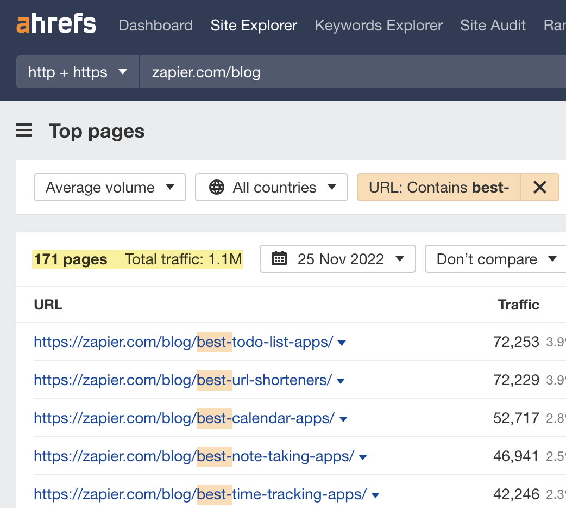The width and height of the screenshot is (566, 508).
Task: Follow the best-note-taking-apps URL
Action: (x=193, y=456)
